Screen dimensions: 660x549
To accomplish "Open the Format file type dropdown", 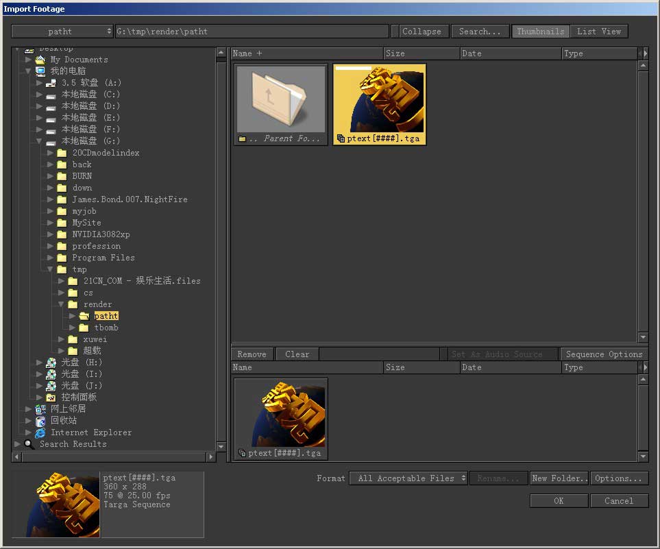I will pos(408,478).
